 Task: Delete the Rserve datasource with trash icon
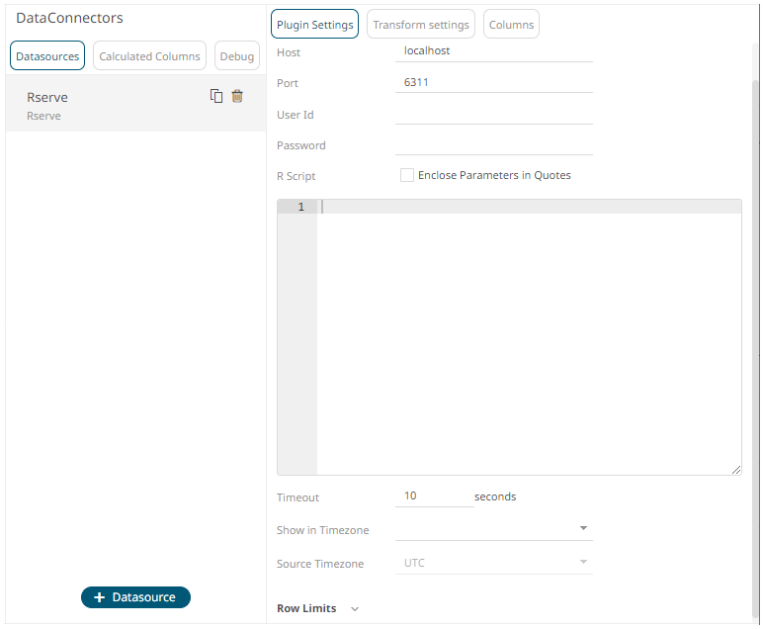coord(237,96)
